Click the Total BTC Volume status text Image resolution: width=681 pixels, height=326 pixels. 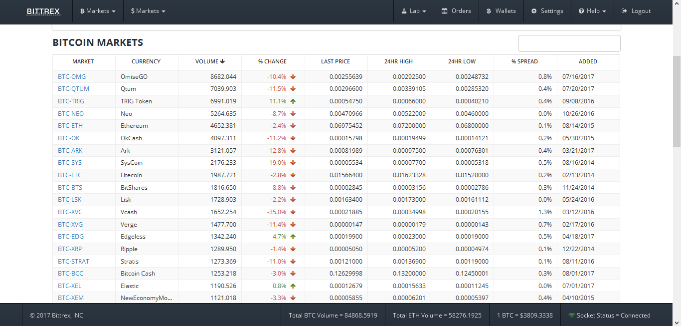333,315
